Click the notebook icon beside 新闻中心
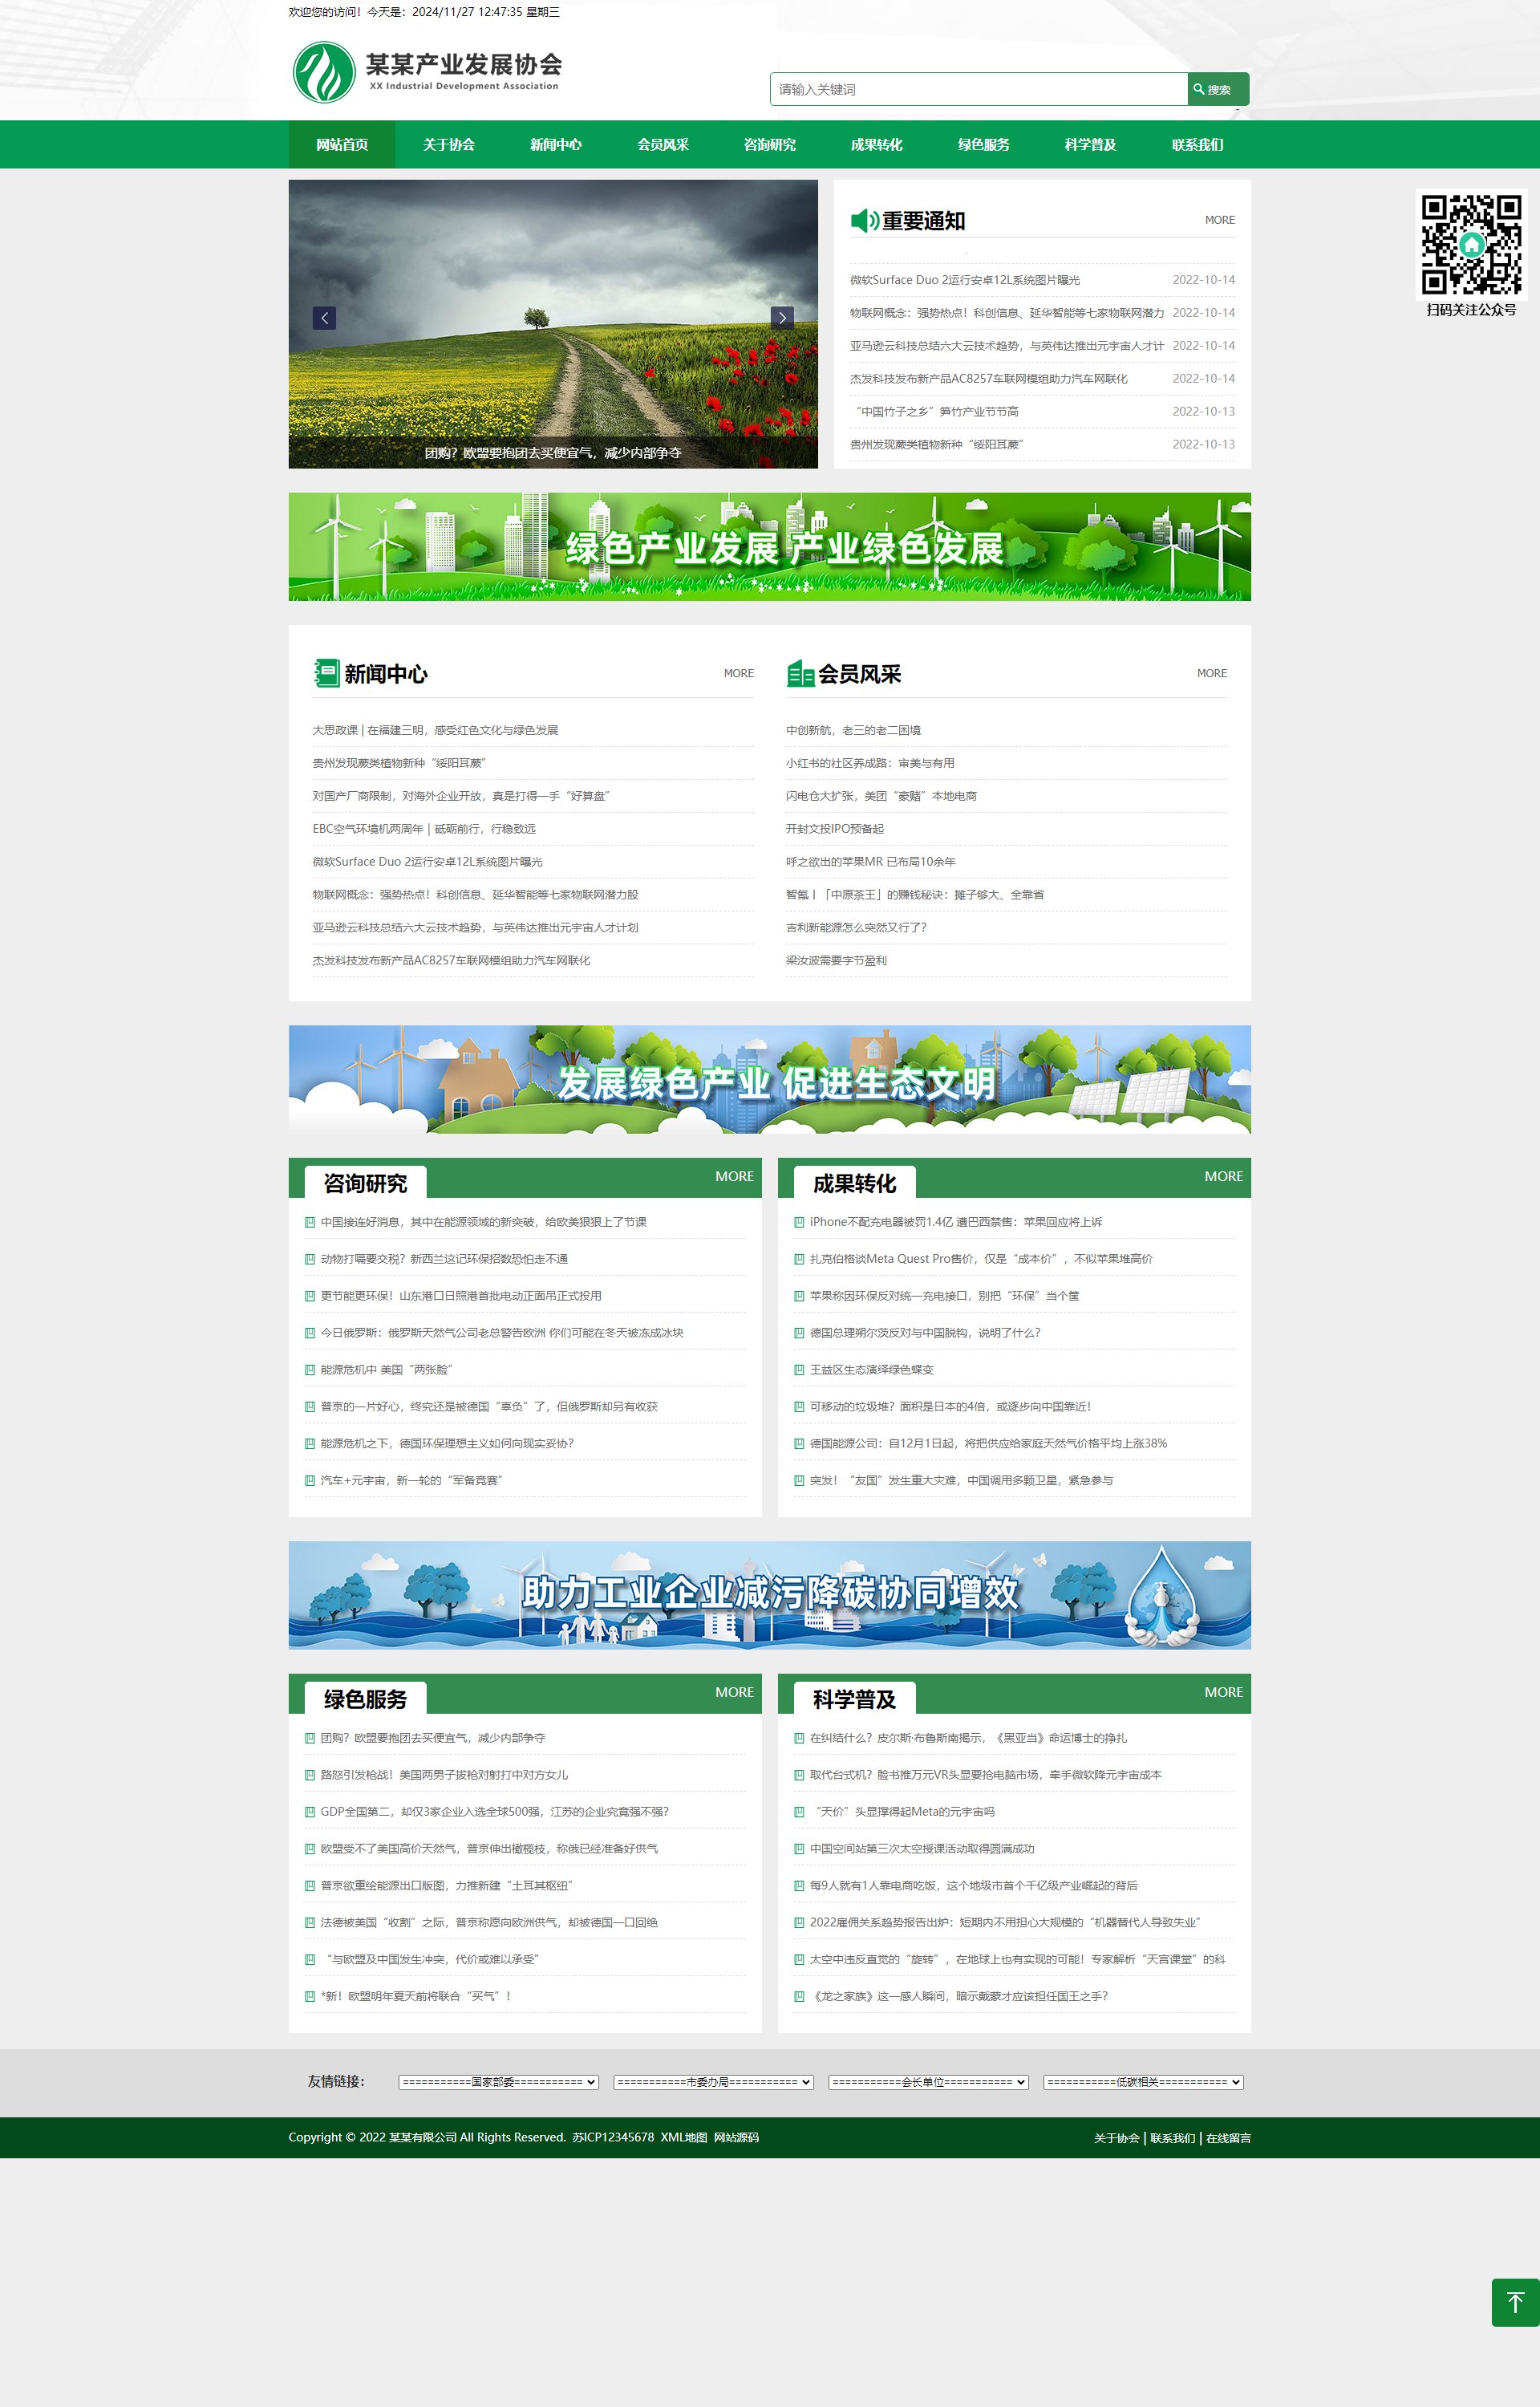Image resolution: width=1540 pixels, height=2407 pixels. (326, 673)
